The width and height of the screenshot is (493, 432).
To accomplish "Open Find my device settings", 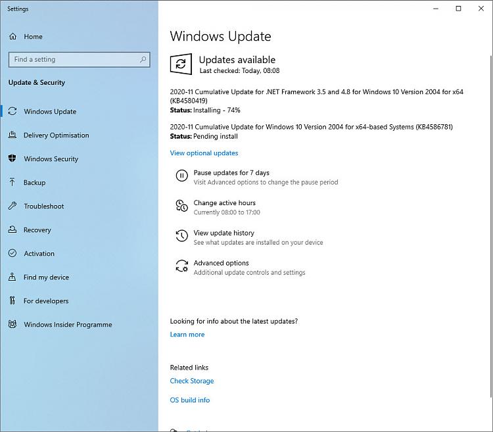I will click(x=46, y=277).
